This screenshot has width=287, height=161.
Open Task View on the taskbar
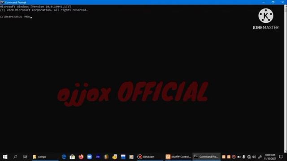(25, 157)
